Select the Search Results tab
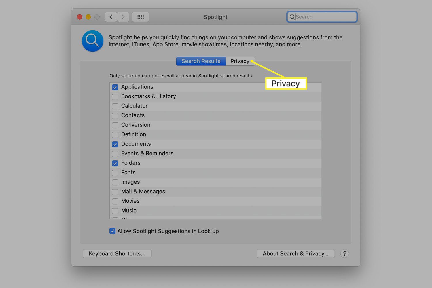This screenshot has width=432, height=288. point(201,61)
